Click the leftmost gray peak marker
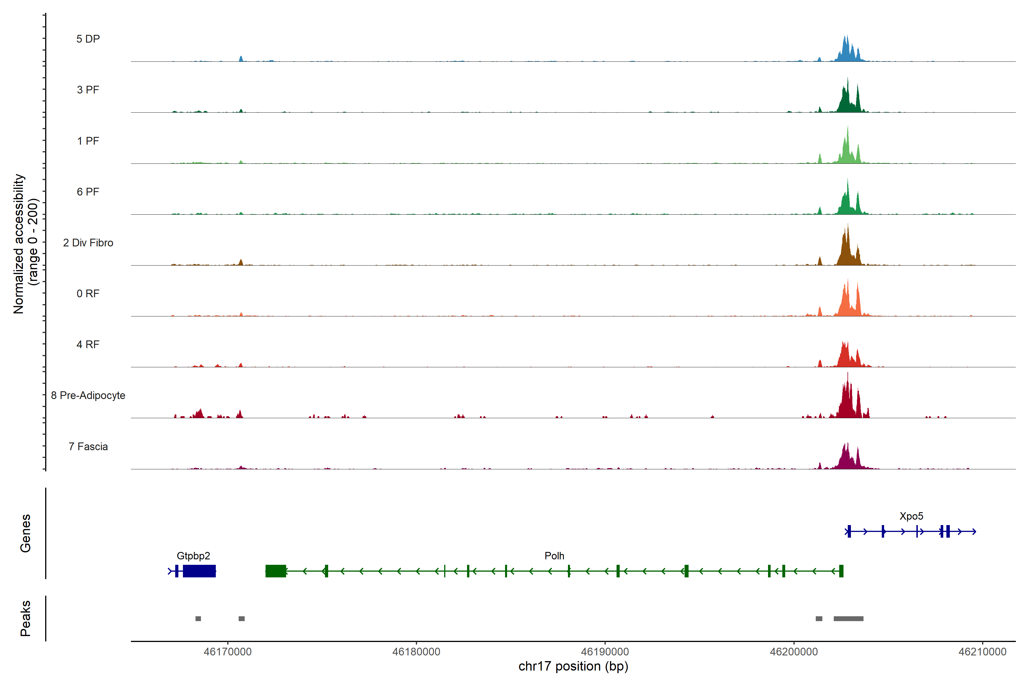Viewport: 1029px width, 686px height. pyautogui.click(x=198, y=619)
